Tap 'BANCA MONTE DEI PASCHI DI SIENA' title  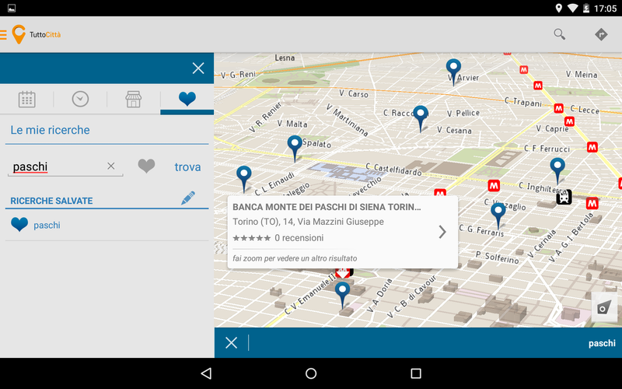point(327,207)
